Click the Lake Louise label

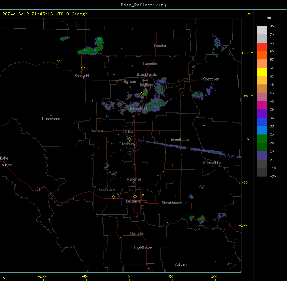coord(6,162)
